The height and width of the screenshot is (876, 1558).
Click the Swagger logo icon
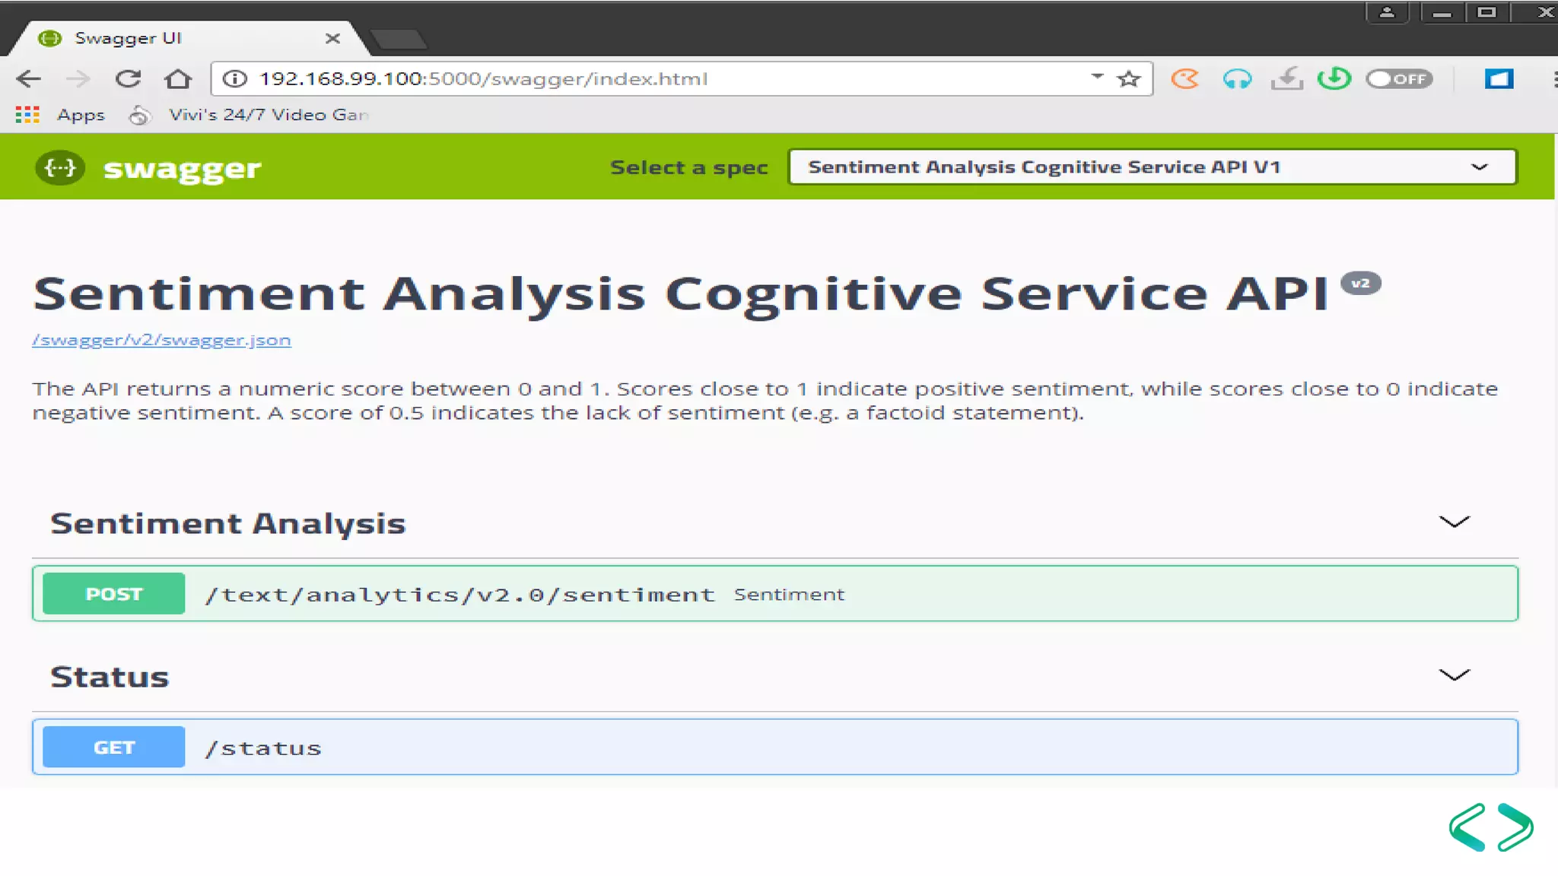tap(60, 168)
